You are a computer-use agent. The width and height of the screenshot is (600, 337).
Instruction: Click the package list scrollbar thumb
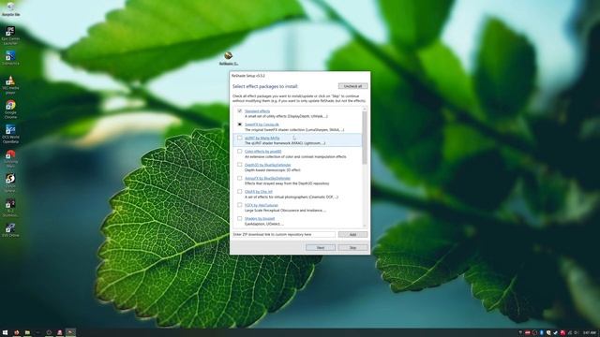click(365, 138)
